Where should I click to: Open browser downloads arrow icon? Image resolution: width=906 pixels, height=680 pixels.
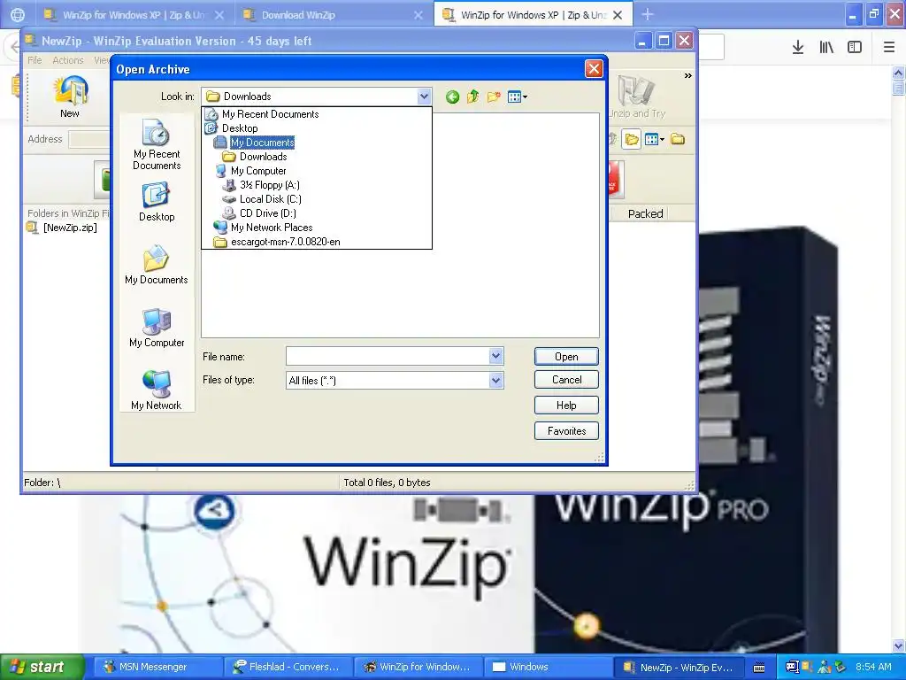(x=798, y=48)
